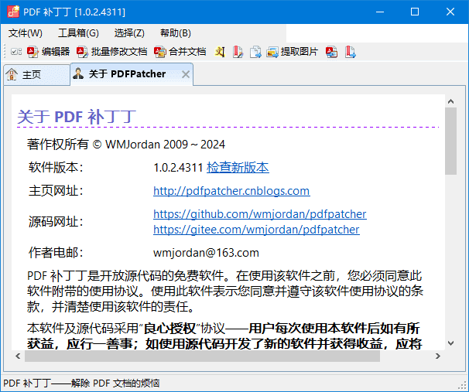
Task: Click the checklist icon left of 编辑器
Action: (15, 52)
